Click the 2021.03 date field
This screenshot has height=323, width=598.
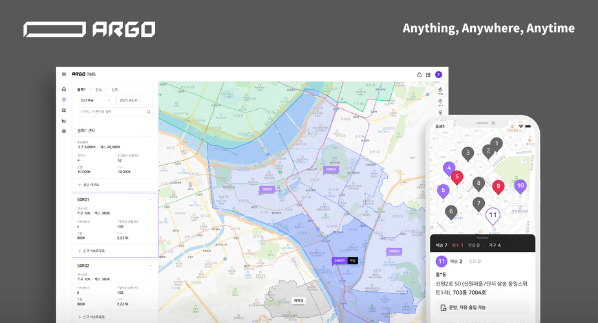tap(134, 100)
